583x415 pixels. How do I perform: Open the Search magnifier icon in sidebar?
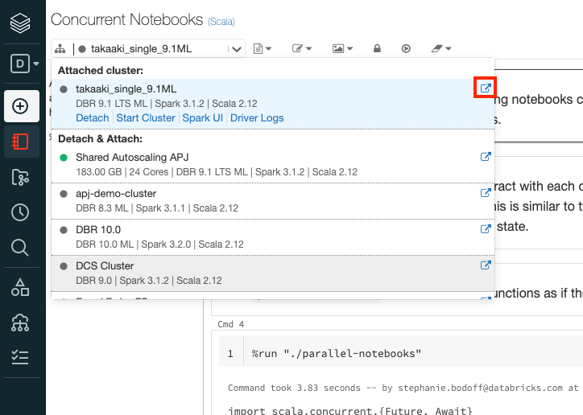point(20,247)
